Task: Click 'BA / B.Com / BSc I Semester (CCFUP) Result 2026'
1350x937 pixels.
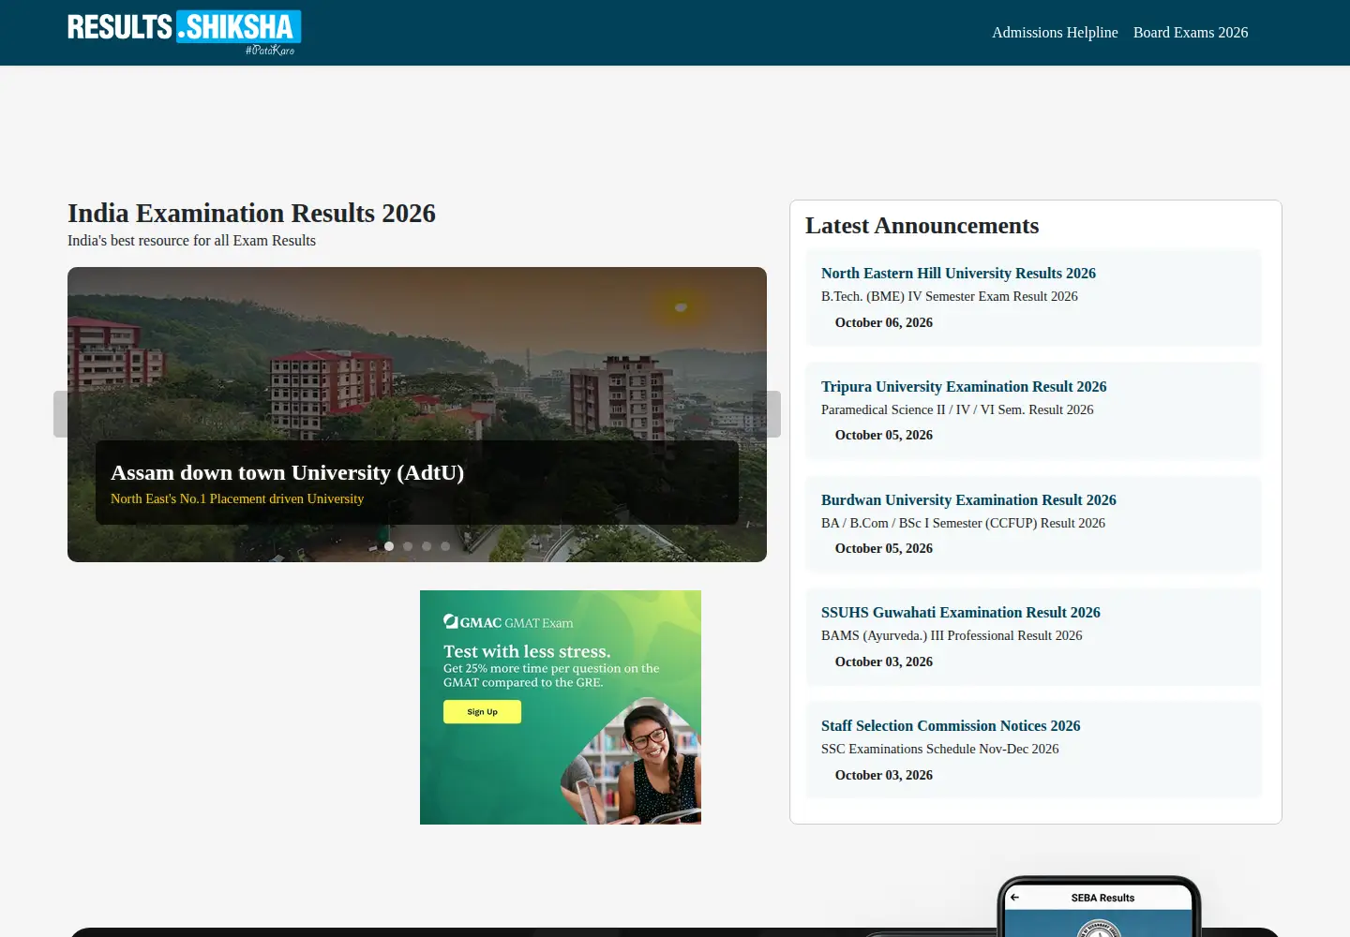Action: (x=963, y=523)
